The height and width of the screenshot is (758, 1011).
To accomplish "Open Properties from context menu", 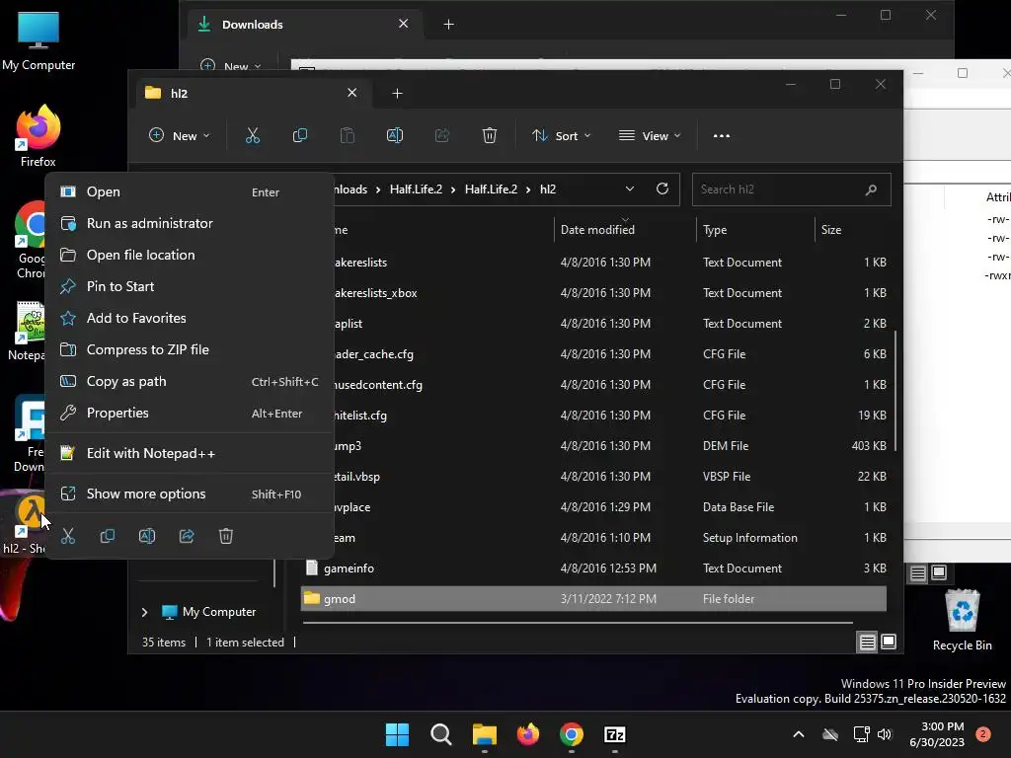I will coord(190,414).
